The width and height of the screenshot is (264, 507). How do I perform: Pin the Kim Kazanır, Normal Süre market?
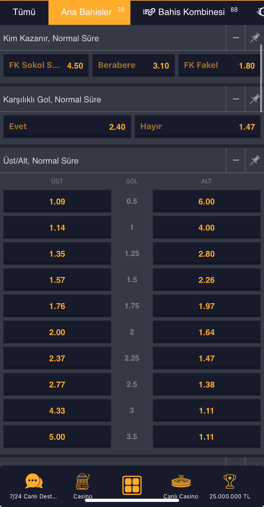click(x=254, y=38)
